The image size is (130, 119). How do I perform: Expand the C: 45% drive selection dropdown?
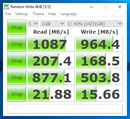(x=95, y=24)
